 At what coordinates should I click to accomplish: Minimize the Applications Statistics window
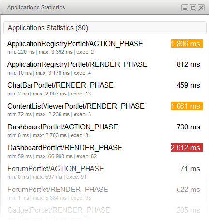pyautogui.click(x=185, y=8)
